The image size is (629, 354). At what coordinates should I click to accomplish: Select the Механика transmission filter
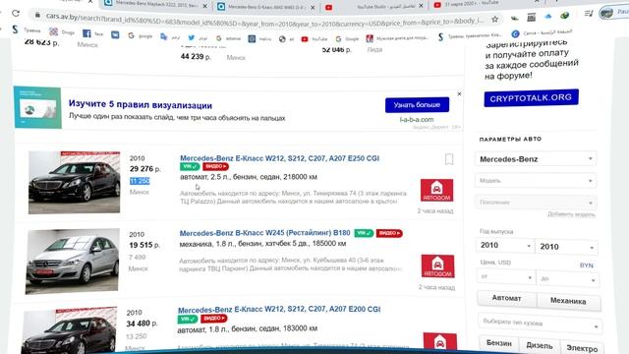(568, 301)
